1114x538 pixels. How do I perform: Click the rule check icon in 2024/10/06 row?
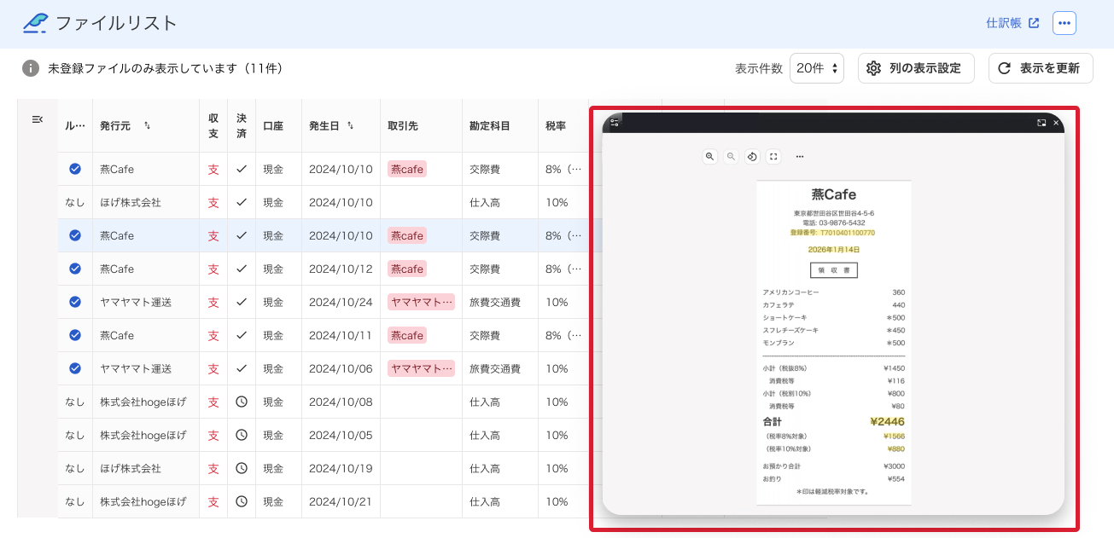click(75, 368)
